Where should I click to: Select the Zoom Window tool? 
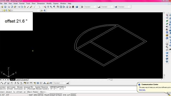pos(51,7)
